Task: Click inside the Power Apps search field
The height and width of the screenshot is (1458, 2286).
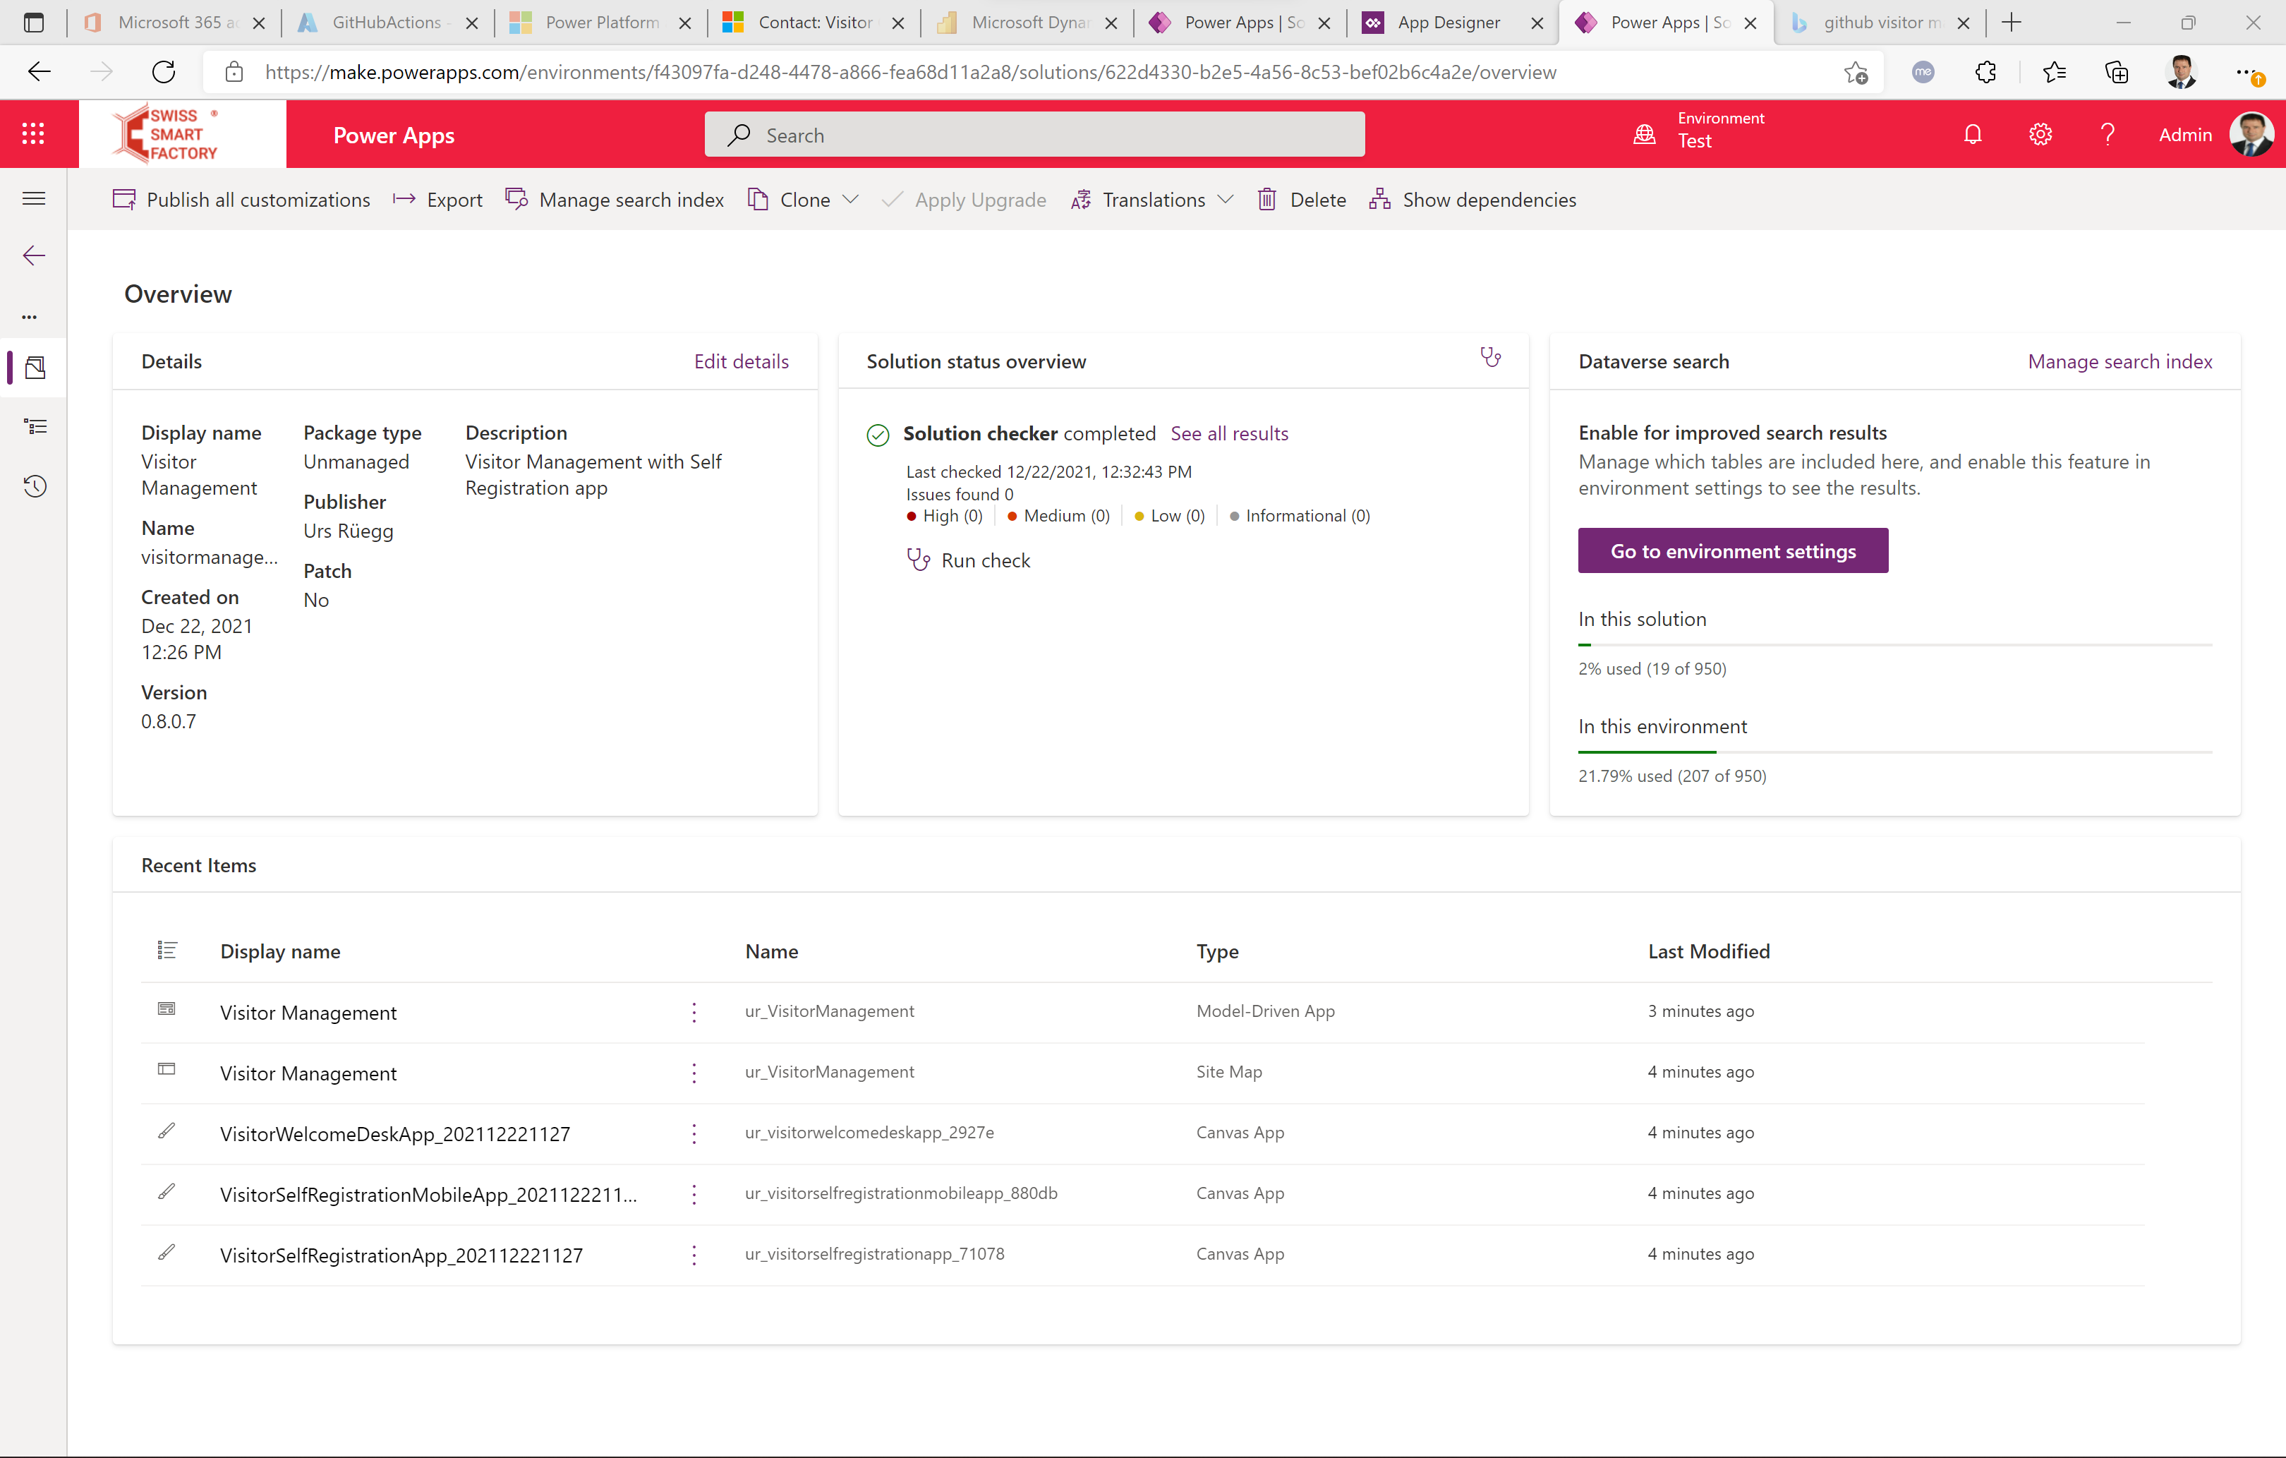Action: click(1035, 134)
